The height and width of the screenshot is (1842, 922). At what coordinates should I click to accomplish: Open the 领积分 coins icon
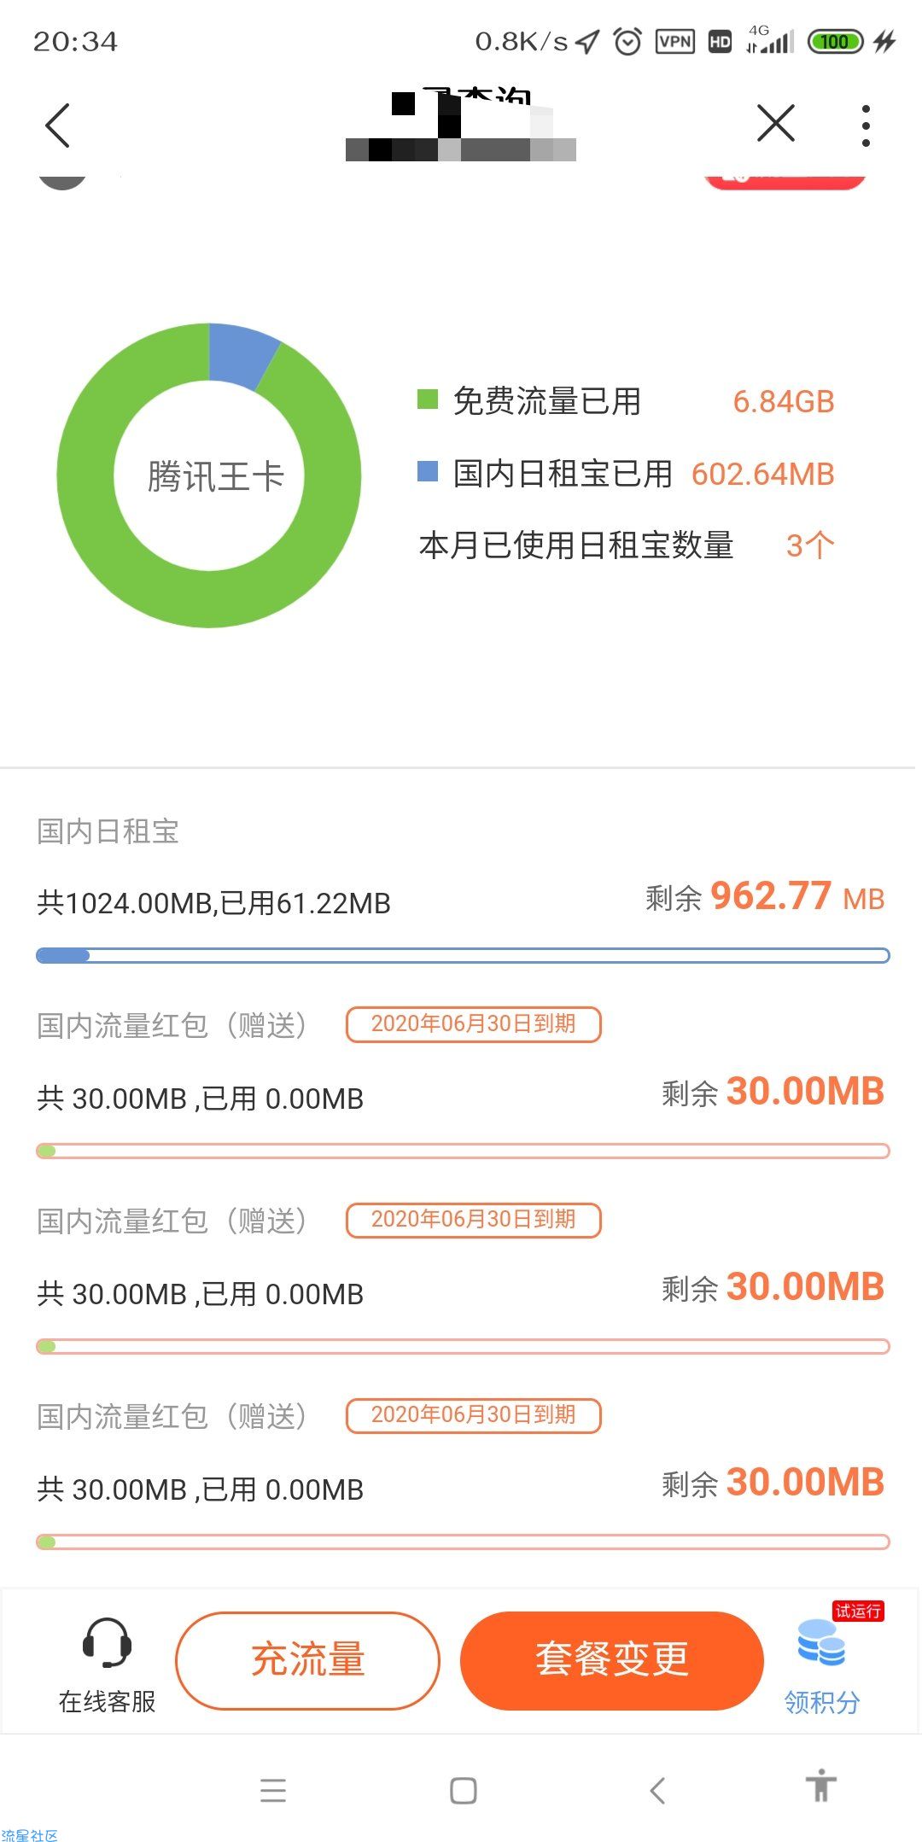point(821,1644)
